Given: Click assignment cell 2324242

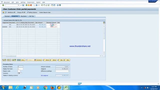Looking at the screenshot, I should (x=5, y=27).
